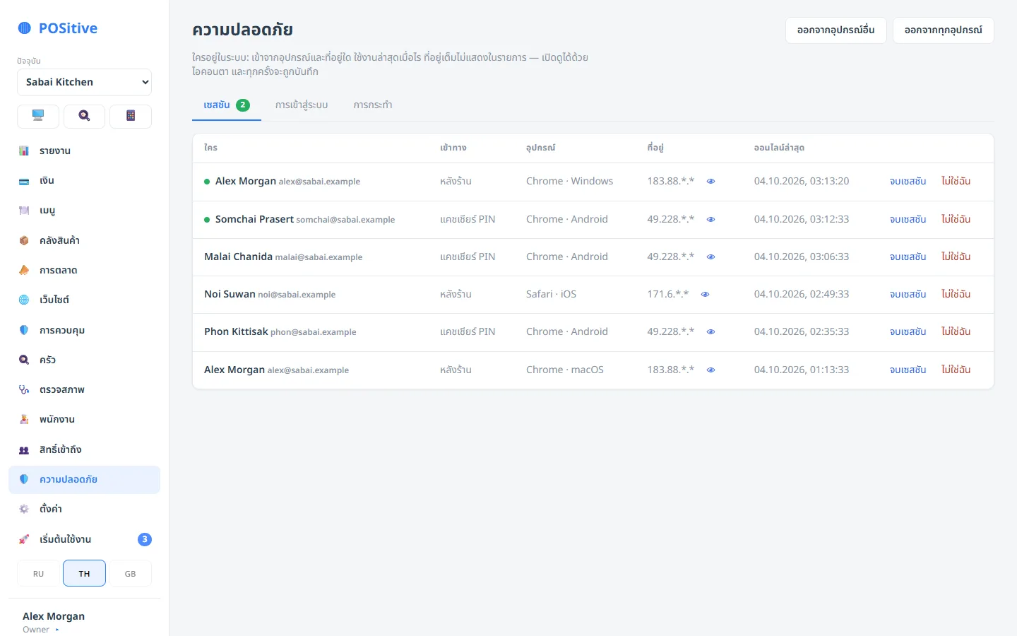Click the รายงาน chart icon in sidebar

24,151
